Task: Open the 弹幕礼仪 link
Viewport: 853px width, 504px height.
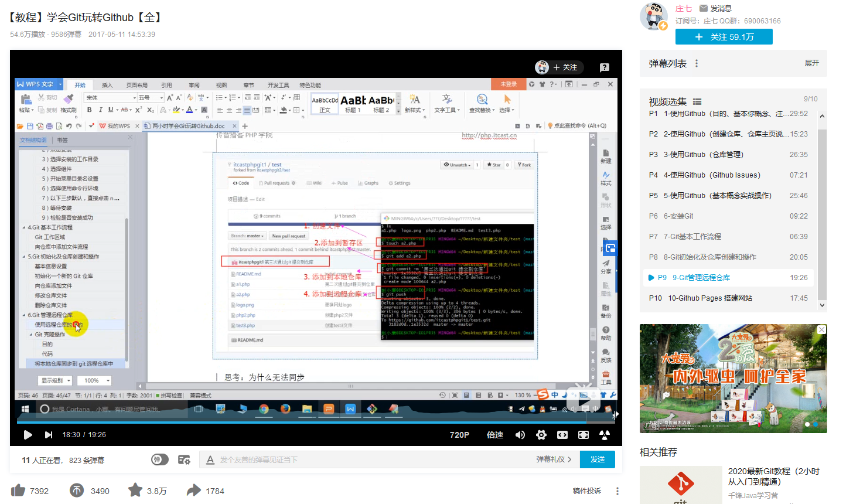Action: (554, 459)
